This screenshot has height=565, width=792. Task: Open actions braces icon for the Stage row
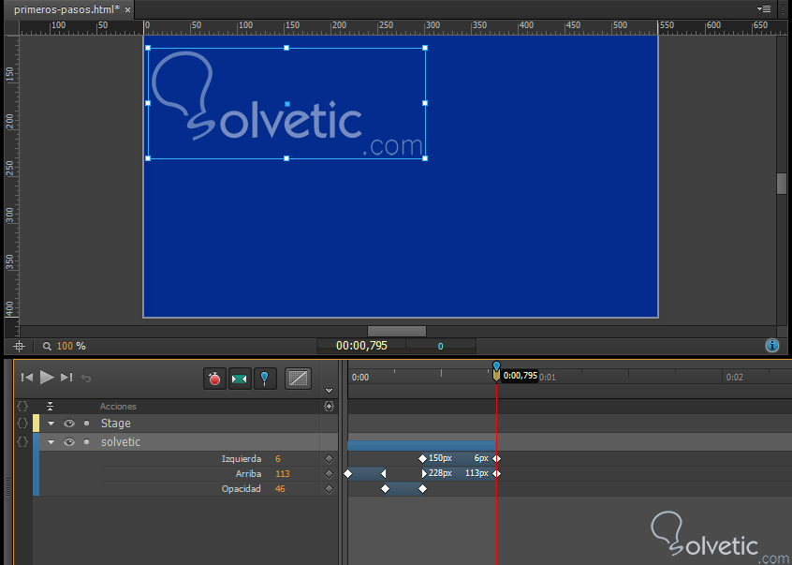pyautogui.click(x=22, y=423)
